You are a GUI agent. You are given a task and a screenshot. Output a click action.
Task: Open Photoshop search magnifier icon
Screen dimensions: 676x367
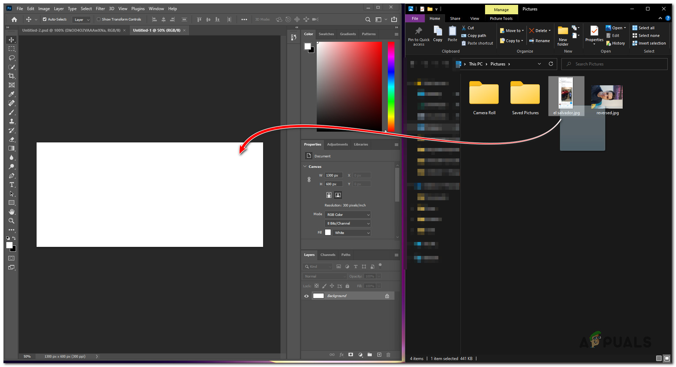[368, 19]
